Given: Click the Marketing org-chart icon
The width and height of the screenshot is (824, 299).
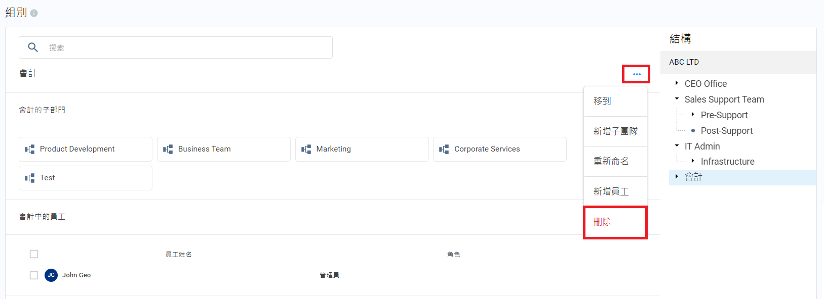Looking at the screenshot, I should (x=306, y=149).
